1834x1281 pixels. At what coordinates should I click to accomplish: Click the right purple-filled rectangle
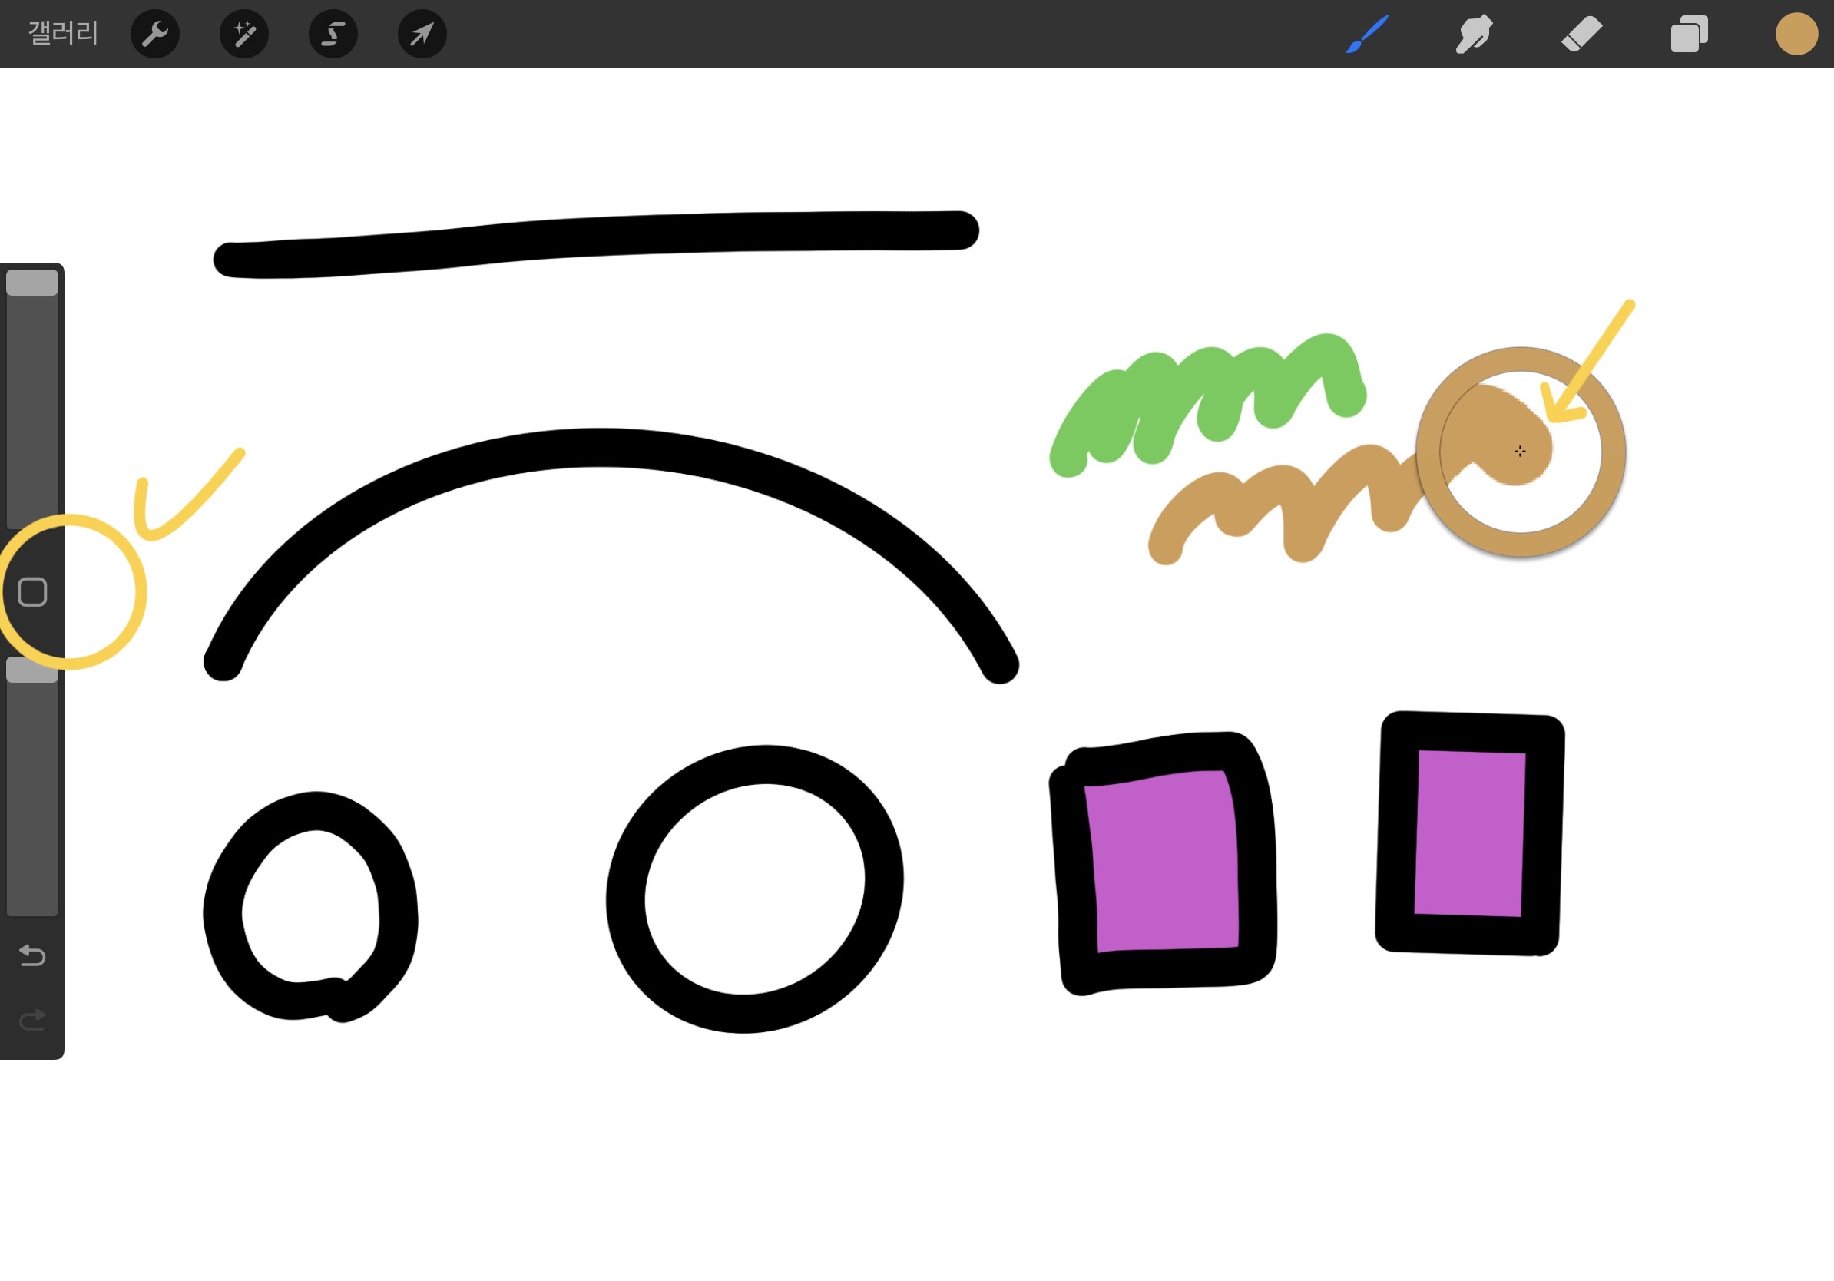tap(1468, 833)
